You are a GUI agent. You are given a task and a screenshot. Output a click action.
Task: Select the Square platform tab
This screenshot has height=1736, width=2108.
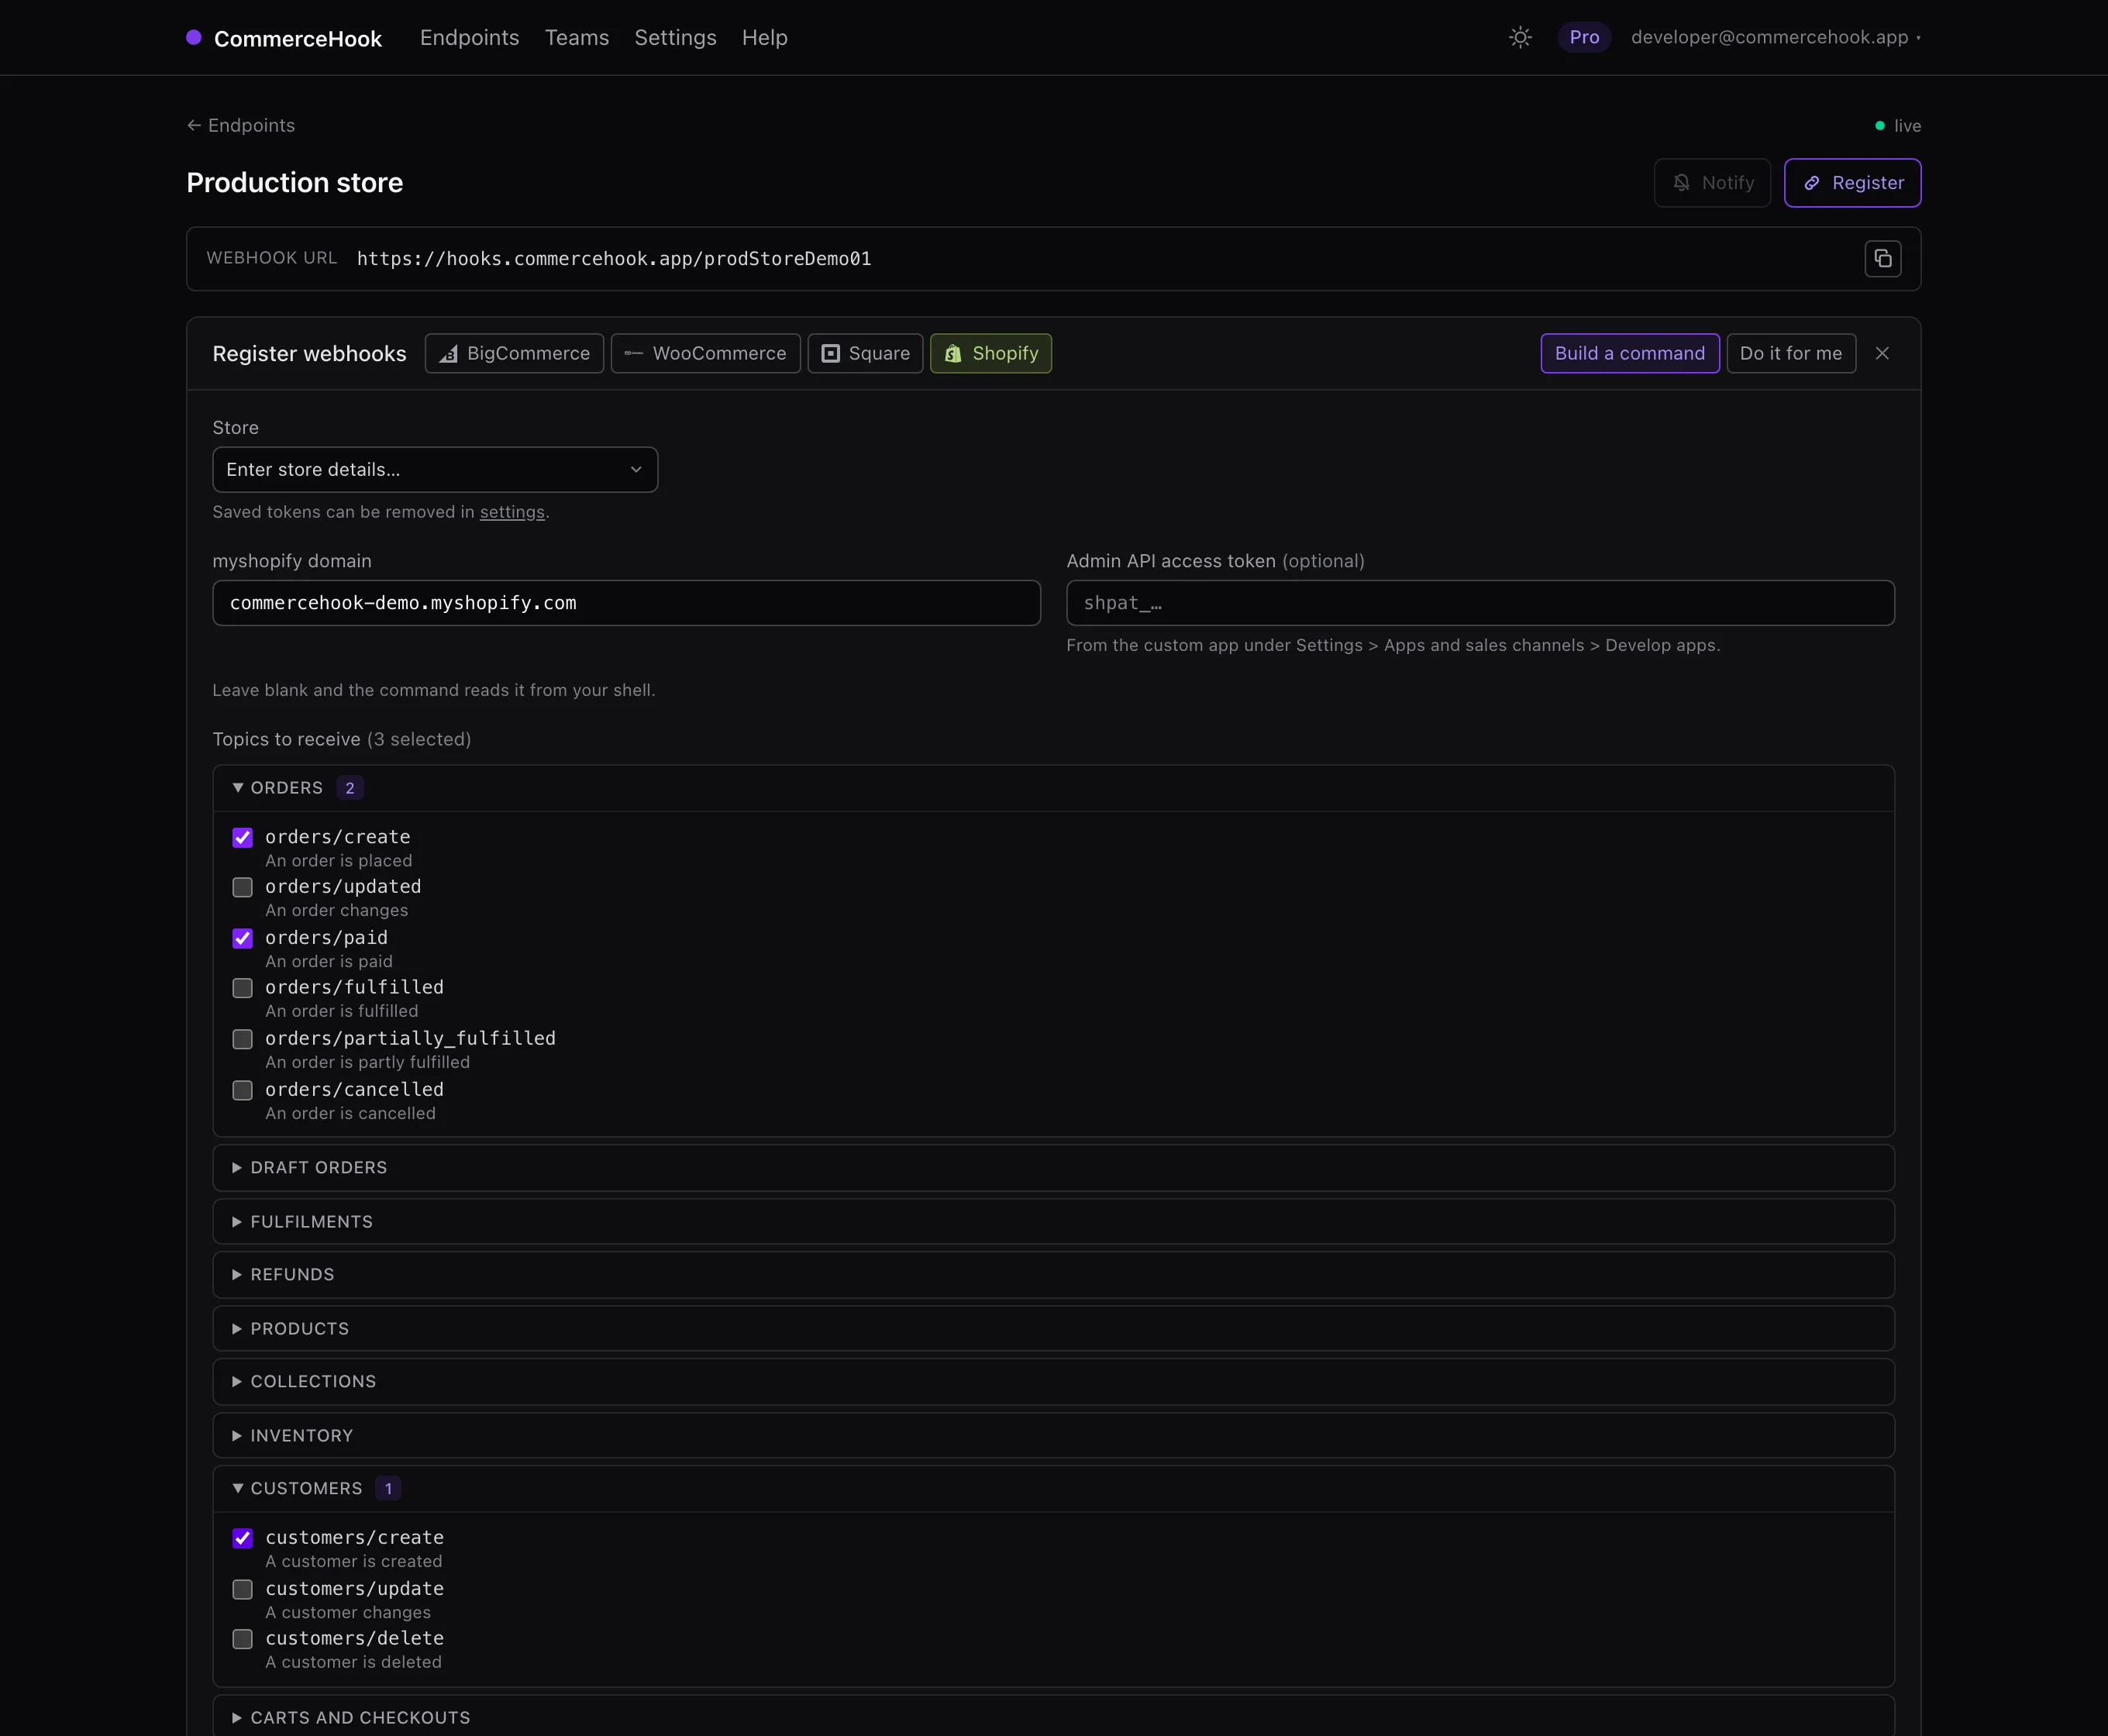tap(865, 354)
